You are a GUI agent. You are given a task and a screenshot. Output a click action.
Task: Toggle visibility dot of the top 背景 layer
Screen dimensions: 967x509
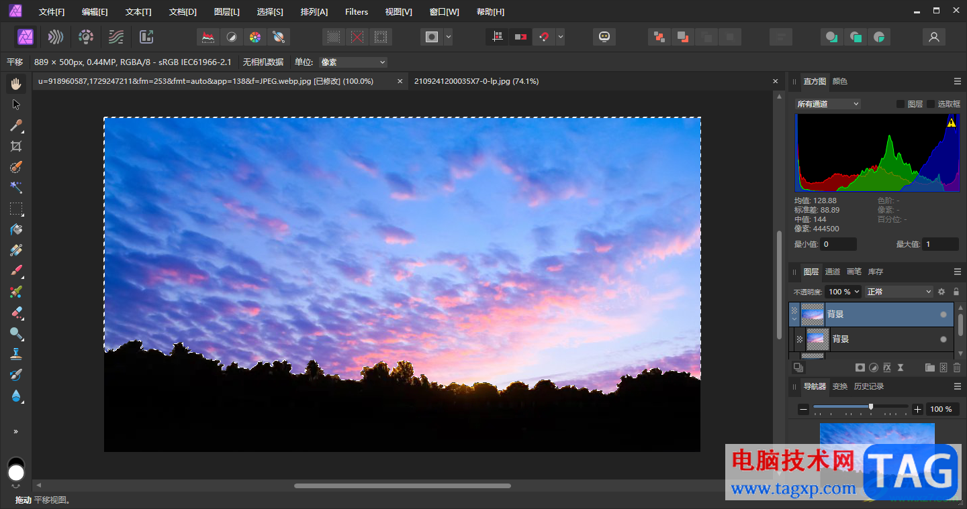click(943, 314)
